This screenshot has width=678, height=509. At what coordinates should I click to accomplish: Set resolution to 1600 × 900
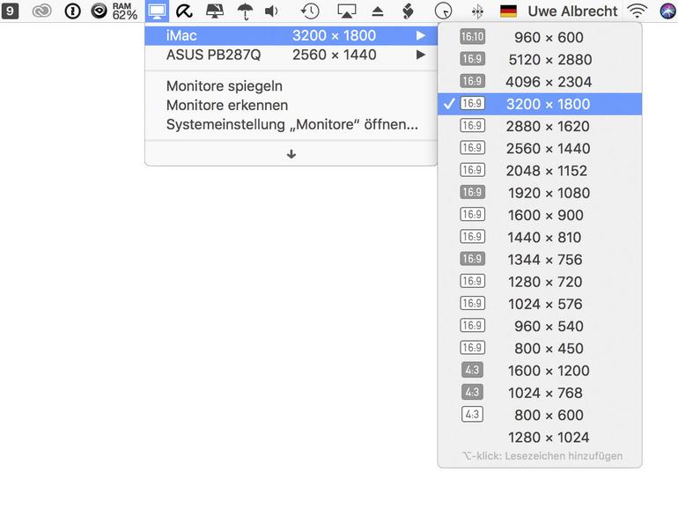click(x=540, y=215)
